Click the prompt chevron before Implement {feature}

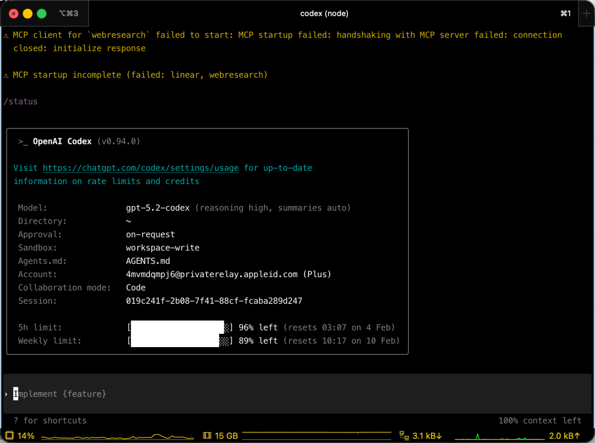[6, 394]
